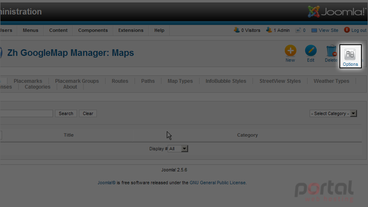Click the View Site monitor icon
The width and height of the screenshot is (368, 207).
coord(314,30)
